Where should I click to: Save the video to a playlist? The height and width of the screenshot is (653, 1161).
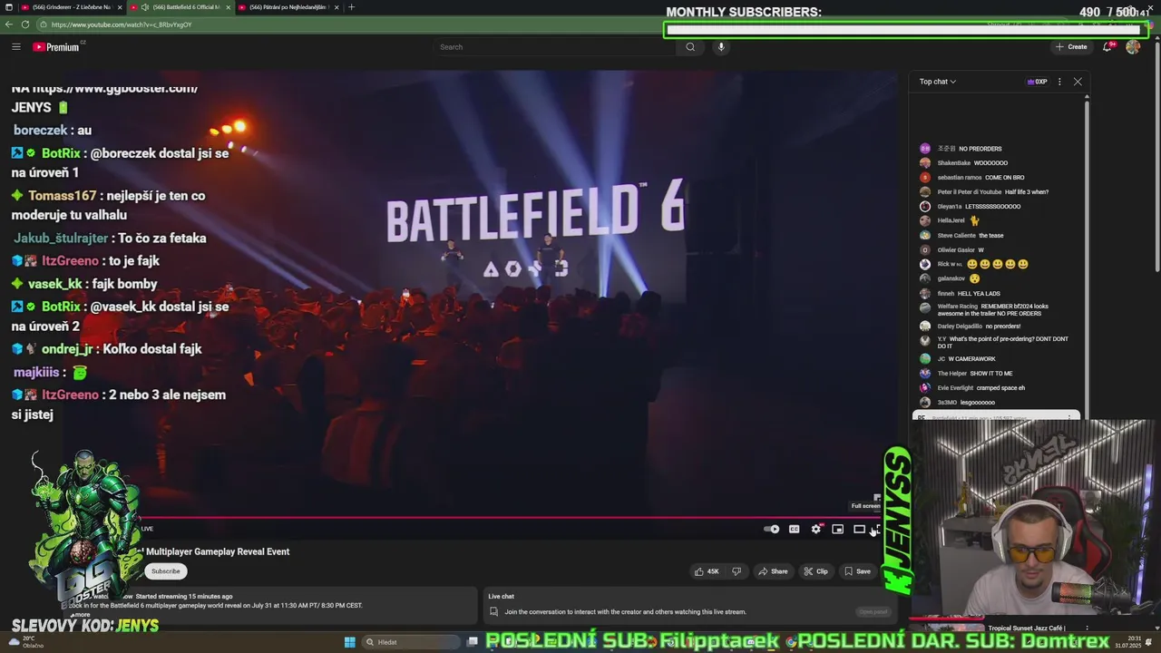pos(857,571)
